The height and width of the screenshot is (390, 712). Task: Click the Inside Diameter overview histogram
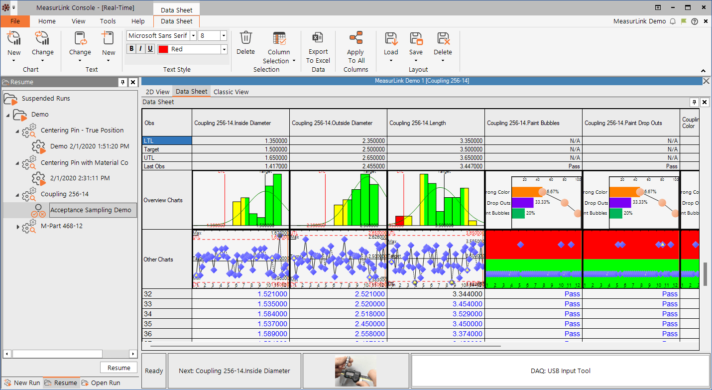click(241, 200)
